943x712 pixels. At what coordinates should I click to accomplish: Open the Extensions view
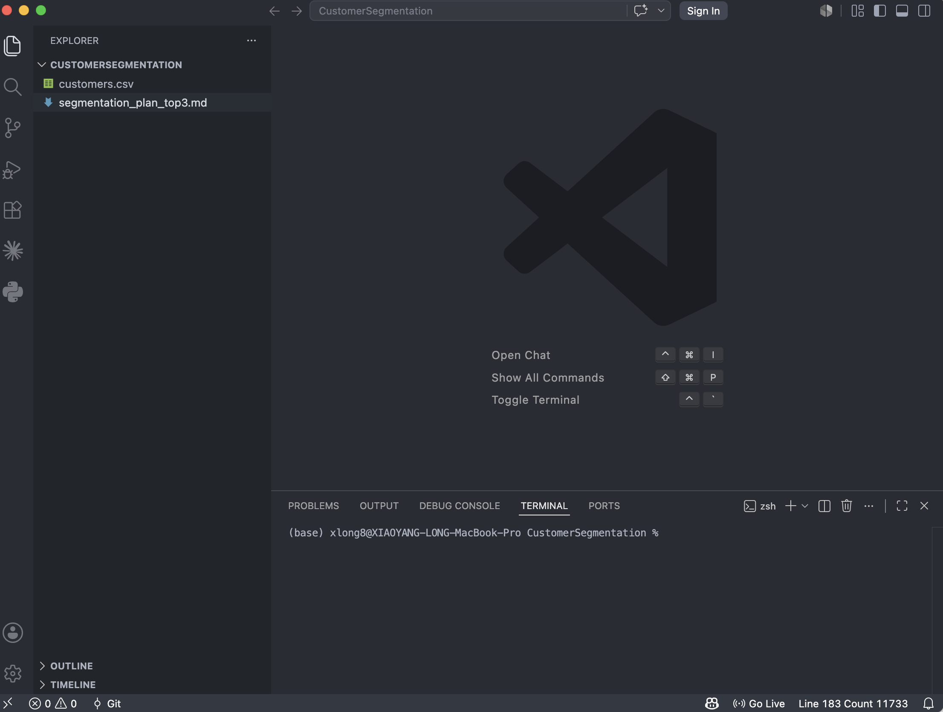(12, 210)
